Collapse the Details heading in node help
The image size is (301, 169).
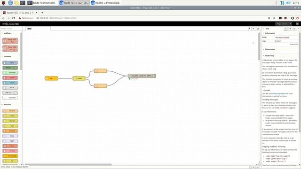pos(267,90)
